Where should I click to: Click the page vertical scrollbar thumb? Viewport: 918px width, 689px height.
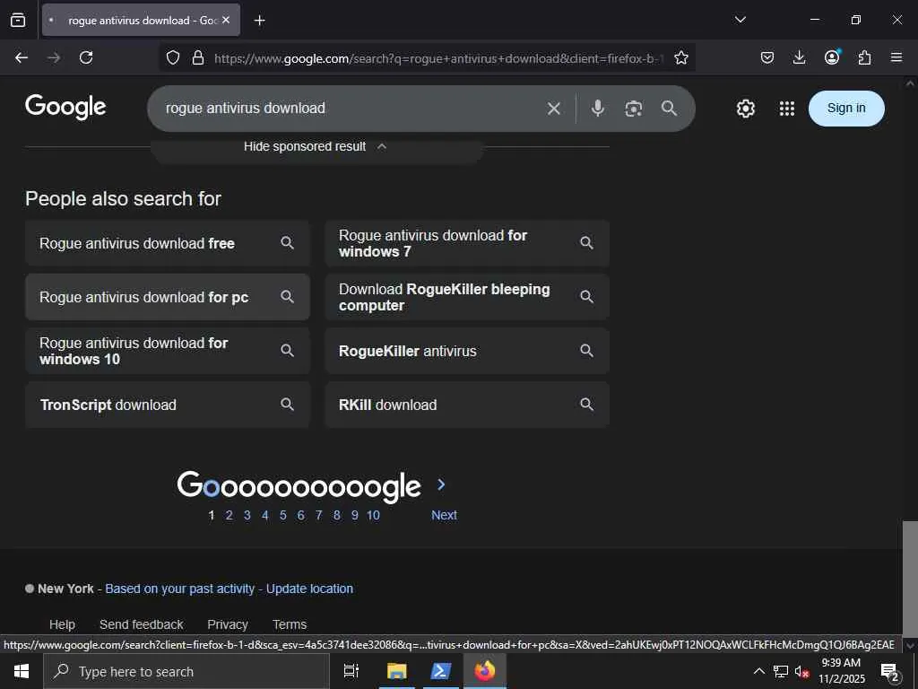[x=910, y=577]
